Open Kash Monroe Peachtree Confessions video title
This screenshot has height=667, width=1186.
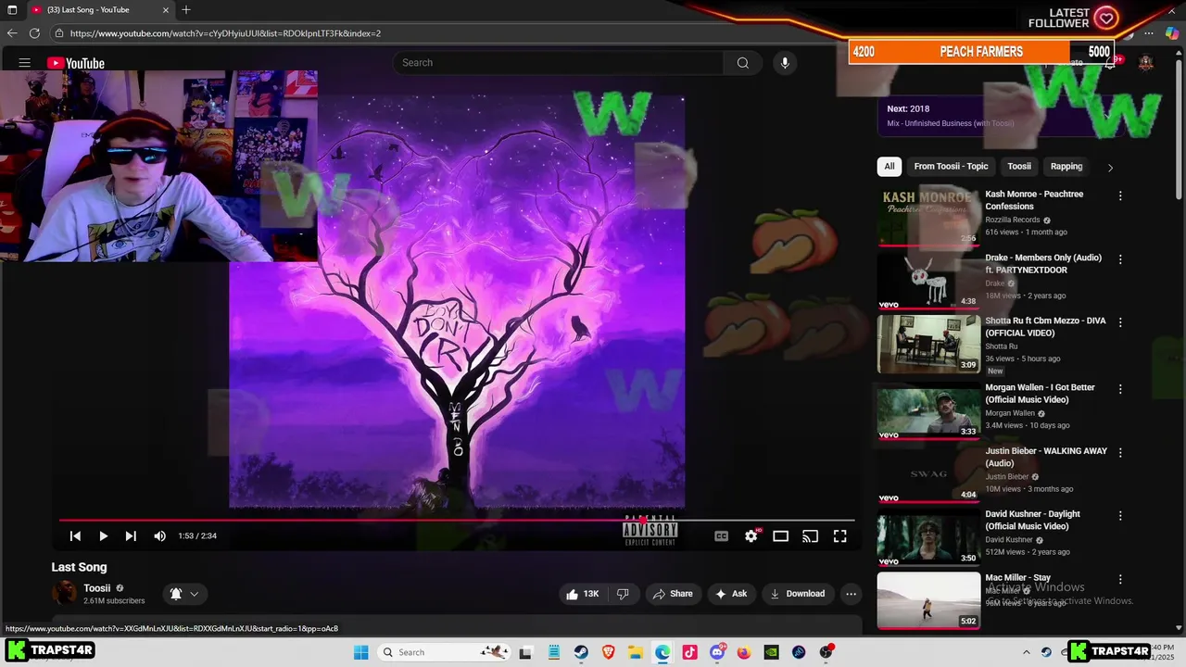coord(1034,200)
